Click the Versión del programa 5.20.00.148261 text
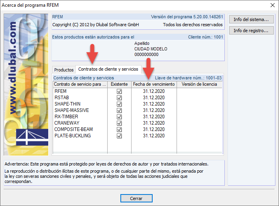 (187, 17)
